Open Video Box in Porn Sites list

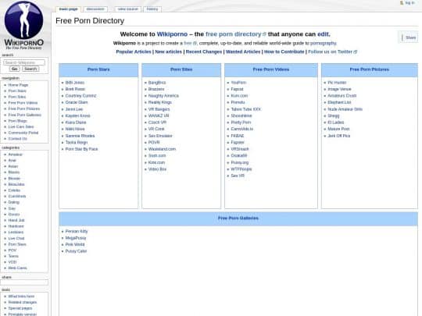157,169
